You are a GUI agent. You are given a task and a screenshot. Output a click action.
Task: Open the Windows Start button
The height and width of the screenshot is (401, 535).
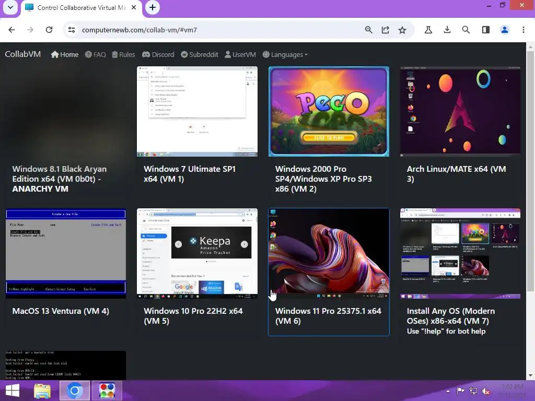(13, 391)
